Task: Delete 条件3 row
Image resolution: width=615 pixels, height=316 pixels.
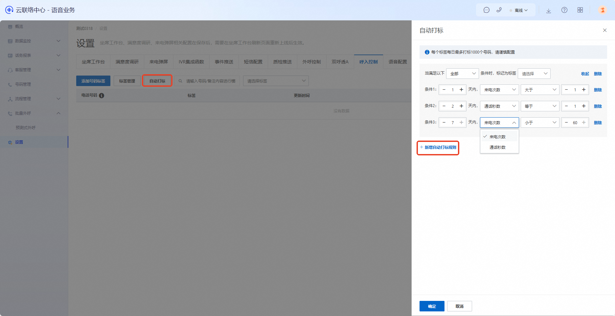Action: click(x=598, y=123)
